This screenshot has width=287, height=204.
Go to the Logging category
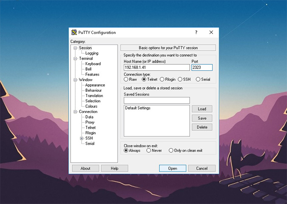pyautogui.click(x=91, y=53)
